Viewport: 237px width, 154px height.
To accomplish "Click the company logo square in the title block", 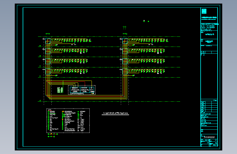I will click(x=204, y=11).
